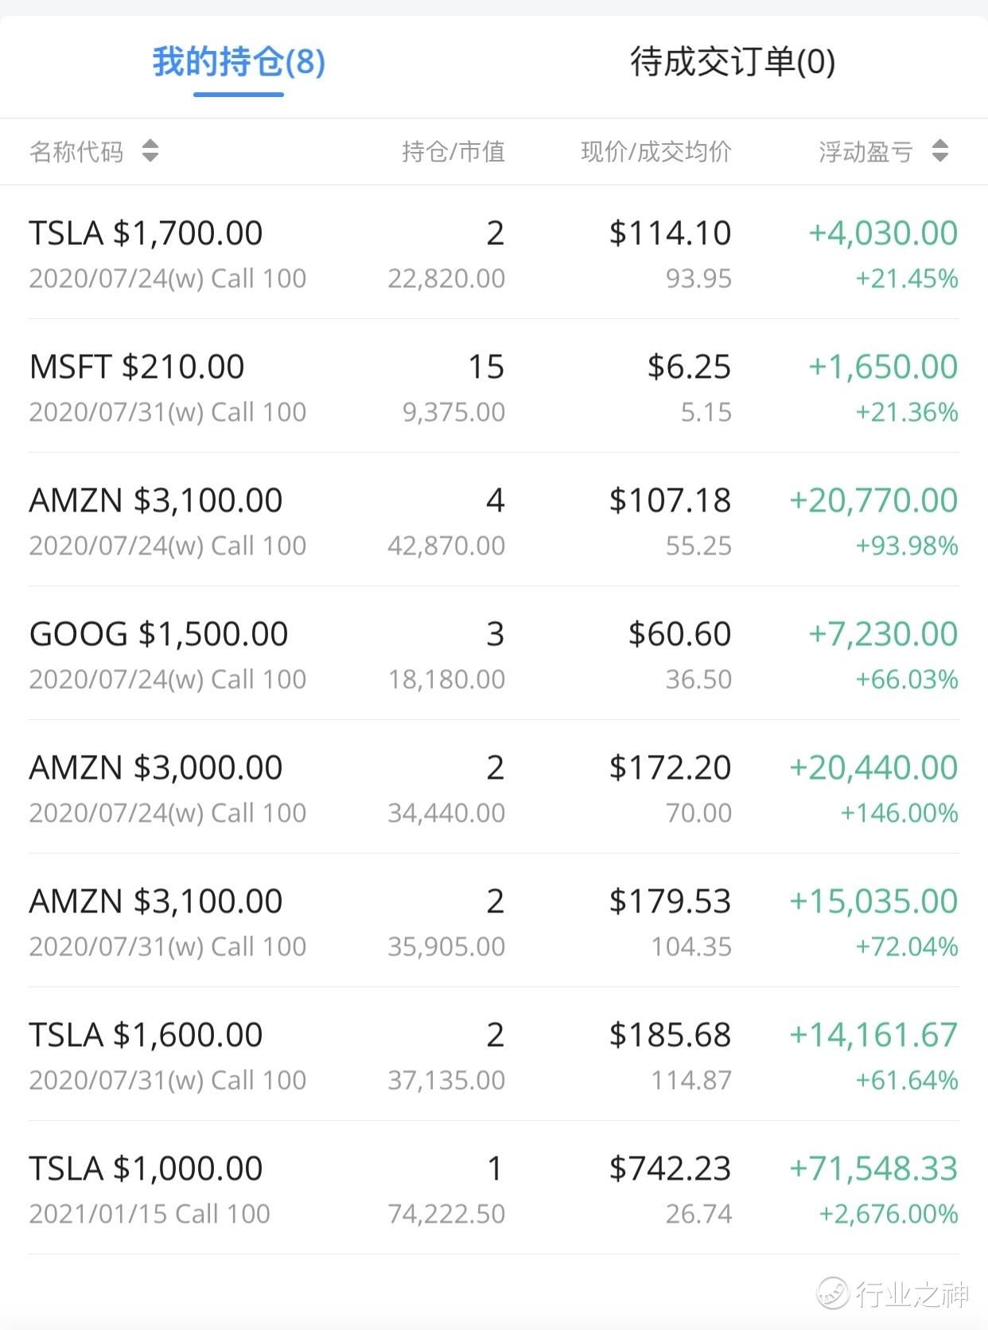988x1330 pixels.
Task: Click the 行业之神 watermark logo icon
Action: [833, 1293]
